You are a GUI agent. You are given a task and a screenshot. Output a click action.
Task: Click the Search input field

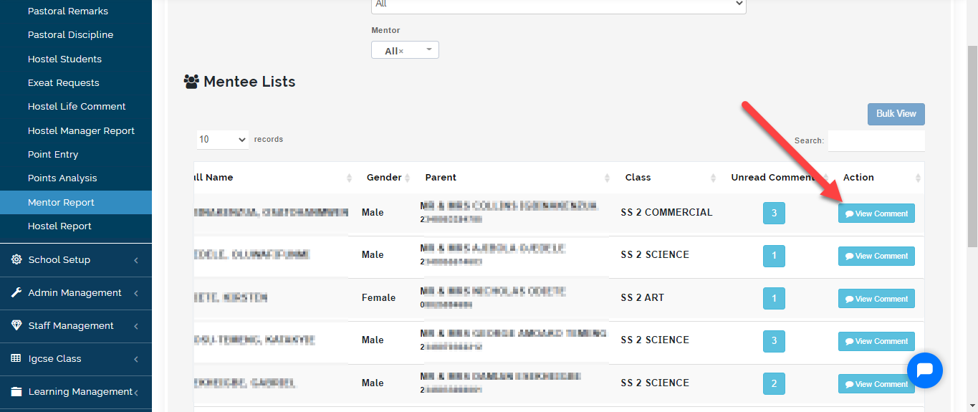click(x=876, y=140)
